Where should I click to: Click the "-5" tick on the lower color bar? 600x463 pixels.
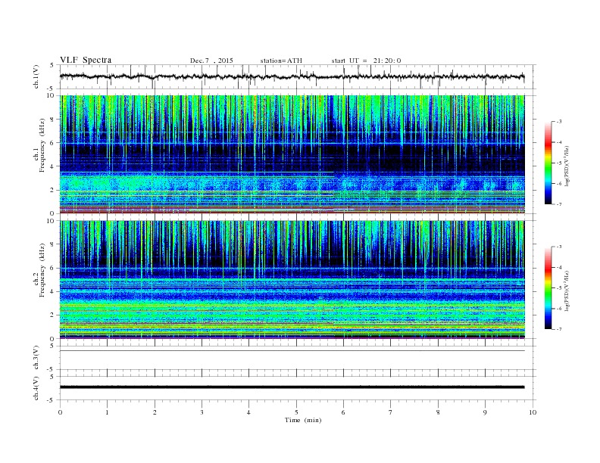tap(558, 288)
